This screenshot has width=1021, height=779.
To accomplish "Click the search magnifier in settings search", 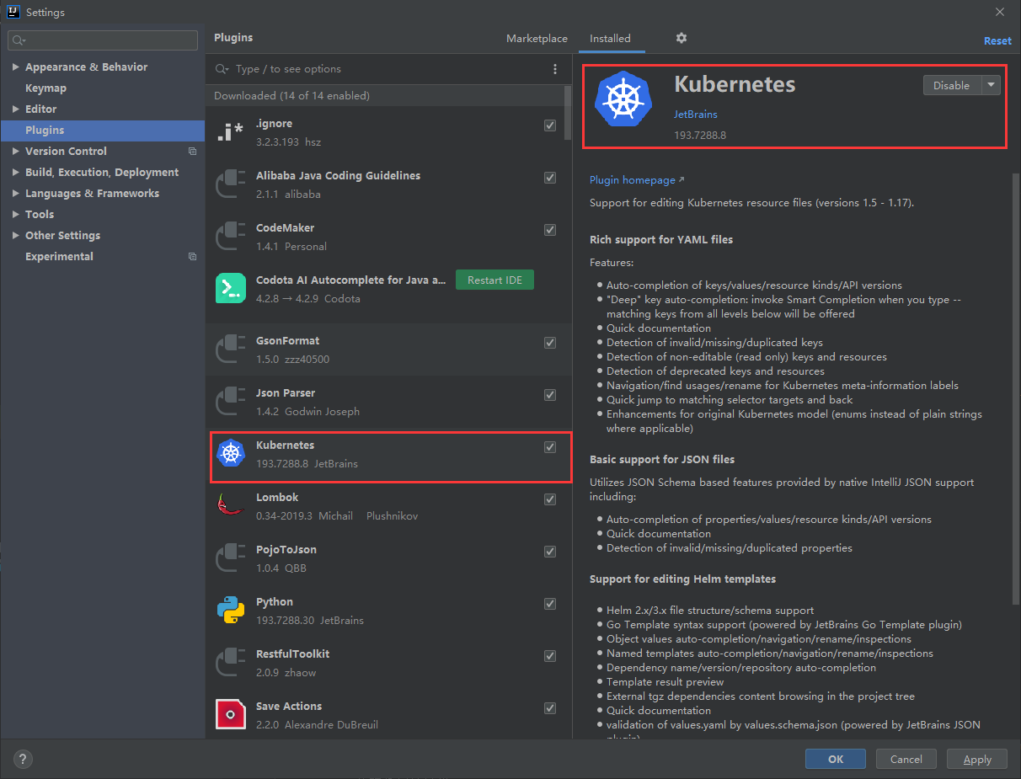I will (x=19, y=40).
